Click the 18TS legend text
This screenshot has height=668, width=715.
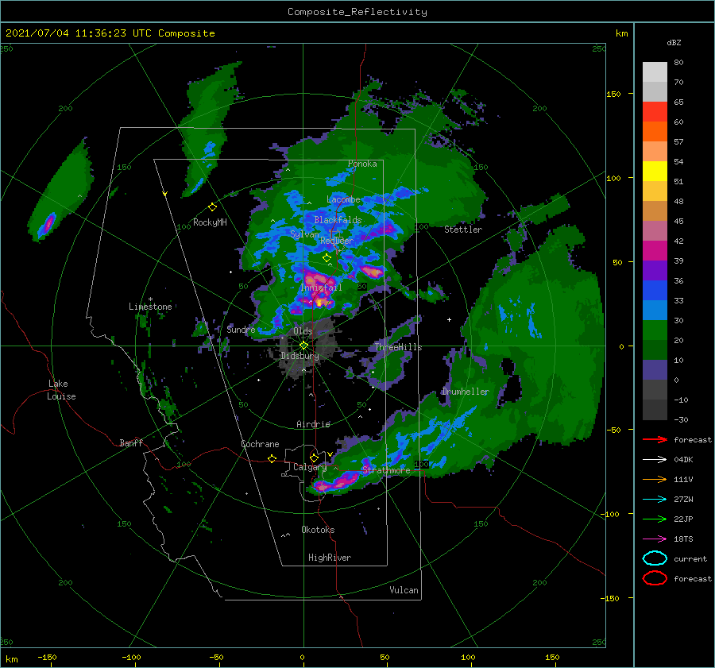(683, 539)
